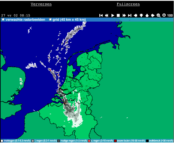
Task: Click the timestamp 27 vr 02 08:15
Action: (16, 16)
